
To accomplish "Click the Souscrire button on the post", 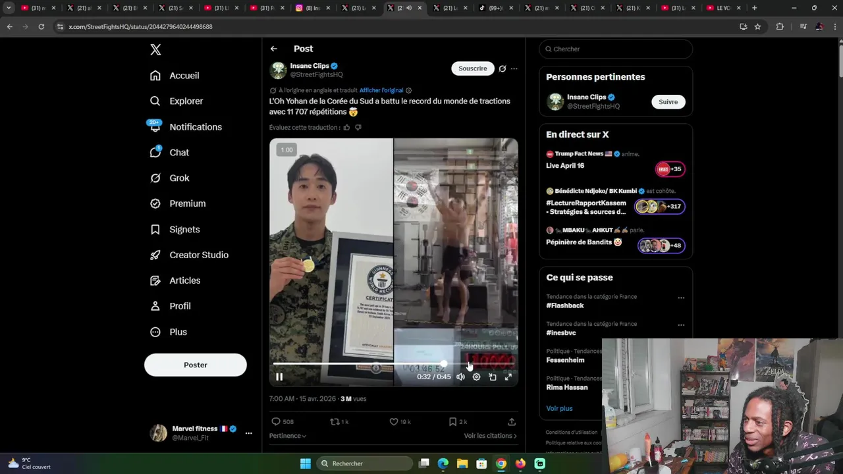I will click(473, 68).
